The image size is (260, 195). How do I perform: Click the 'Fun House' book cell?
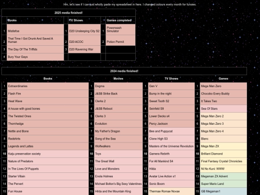tap(48, 191)
